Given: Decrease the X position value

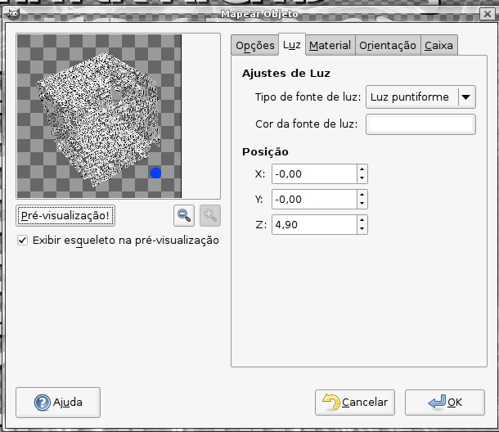Looking at the screenshot, I should [x=362, y=178].
